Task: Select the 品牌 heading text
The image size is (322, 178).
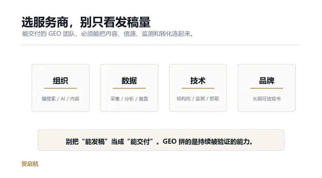Action: pos(267,81)
